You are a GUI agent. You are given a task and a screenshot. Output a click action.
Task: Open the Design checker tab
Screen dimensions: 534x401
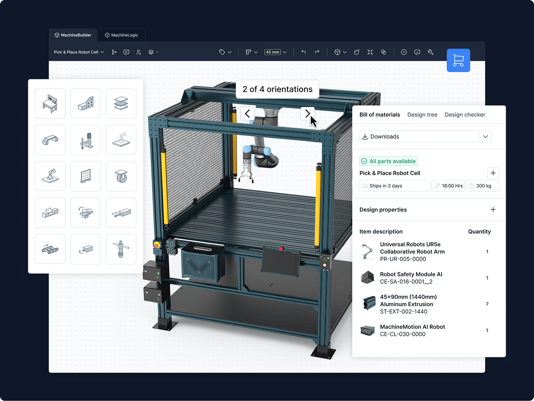click(465, 115)
